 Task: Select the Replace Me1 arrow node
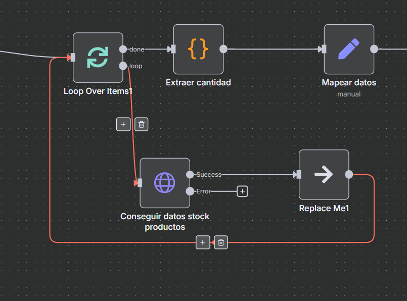(x=324, y=175)
